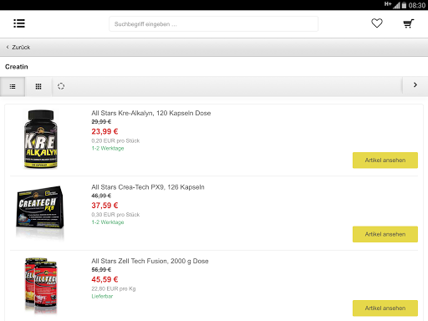The height and width of the screenshot is (321, 428).
Task: Open All Stars Kre-Alkalyn product title
Action: pyautogui.click(x=151, y=113)
